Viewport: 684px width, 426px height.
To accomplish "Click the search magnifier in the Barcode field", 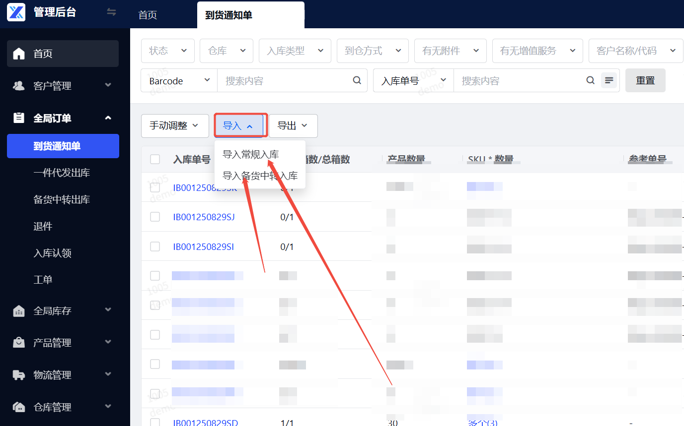I will (357, 80).
